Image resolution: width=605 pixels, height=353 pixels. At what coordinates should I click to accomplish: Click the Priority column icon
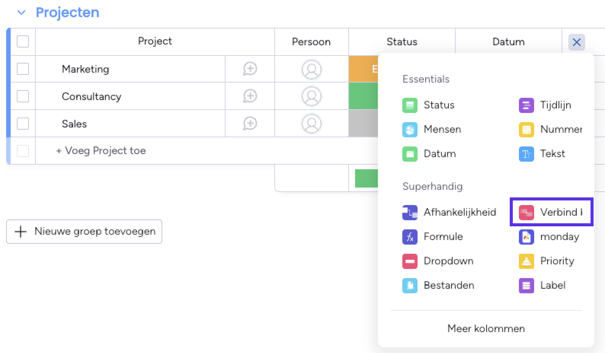(526, 261)
